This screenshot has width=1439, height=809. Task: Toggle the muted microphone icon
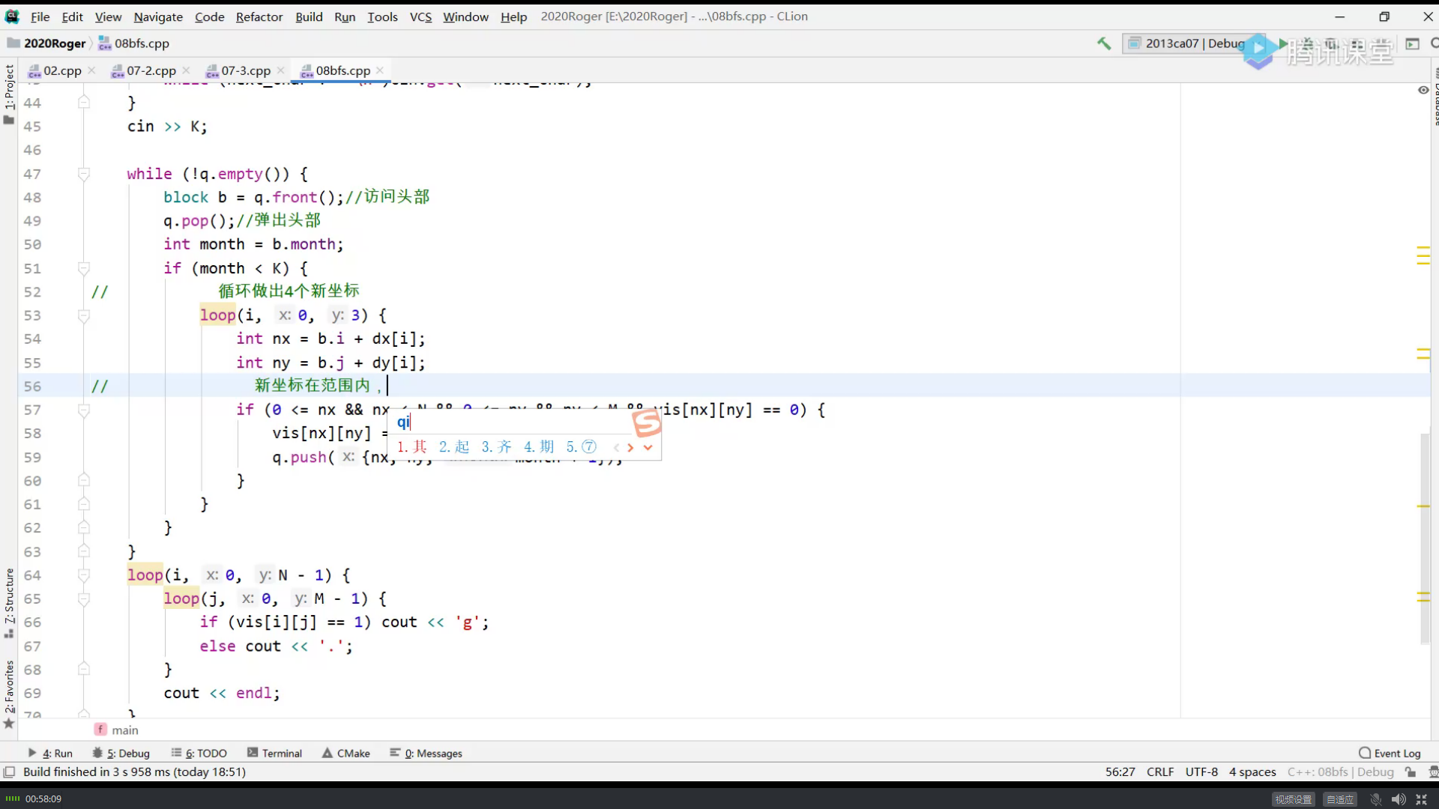pos(1375,799)
